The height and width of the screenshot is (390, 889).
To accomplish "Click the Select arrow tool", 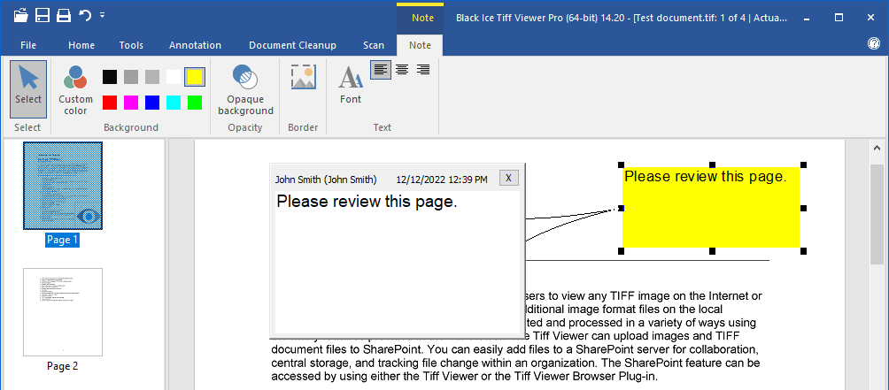I will pyautogui.click(x=28, y=88).
